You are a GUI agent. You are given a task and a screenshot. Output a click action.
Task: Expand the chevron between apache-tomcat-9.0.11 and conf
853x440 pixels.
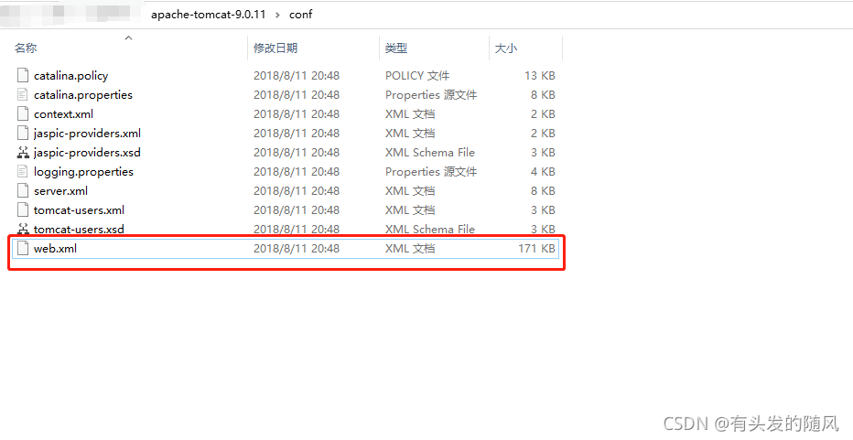click(277, 14)
